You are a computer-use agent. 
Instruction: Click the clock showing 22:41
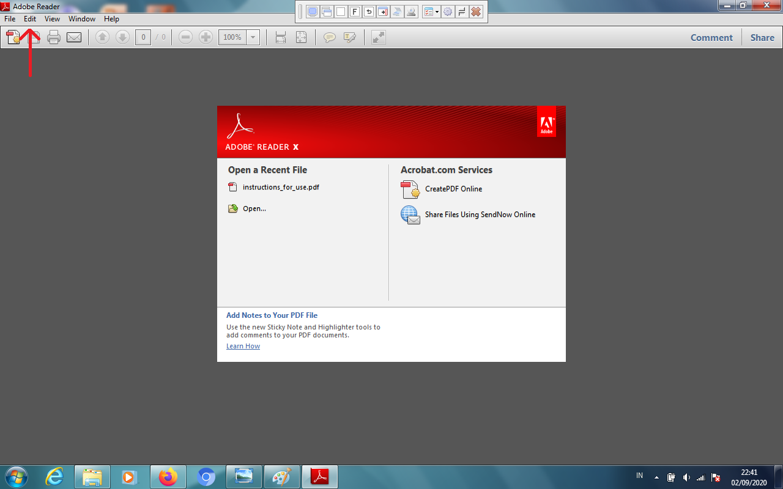[x=749, y=472]
